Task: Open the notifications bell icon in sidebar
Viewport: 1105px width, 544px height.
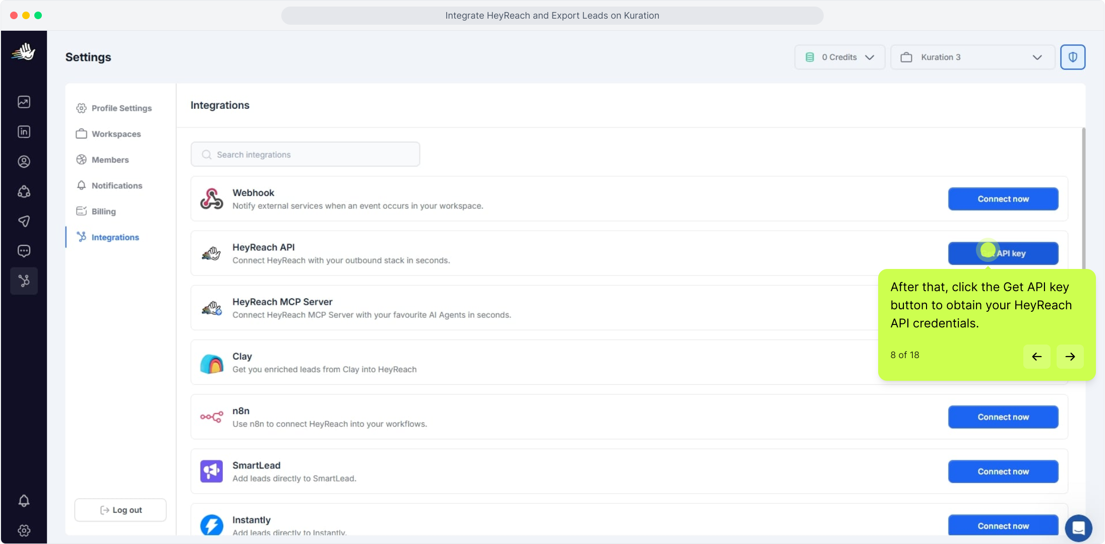Action: point(24,501)
